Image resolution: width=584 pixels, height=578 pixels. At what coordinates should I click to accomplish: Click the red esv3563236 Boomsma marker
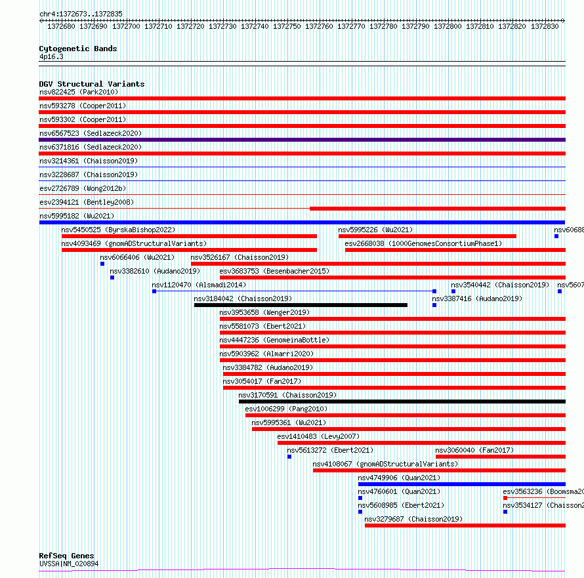pyautogui.click(x=505, y=498)
